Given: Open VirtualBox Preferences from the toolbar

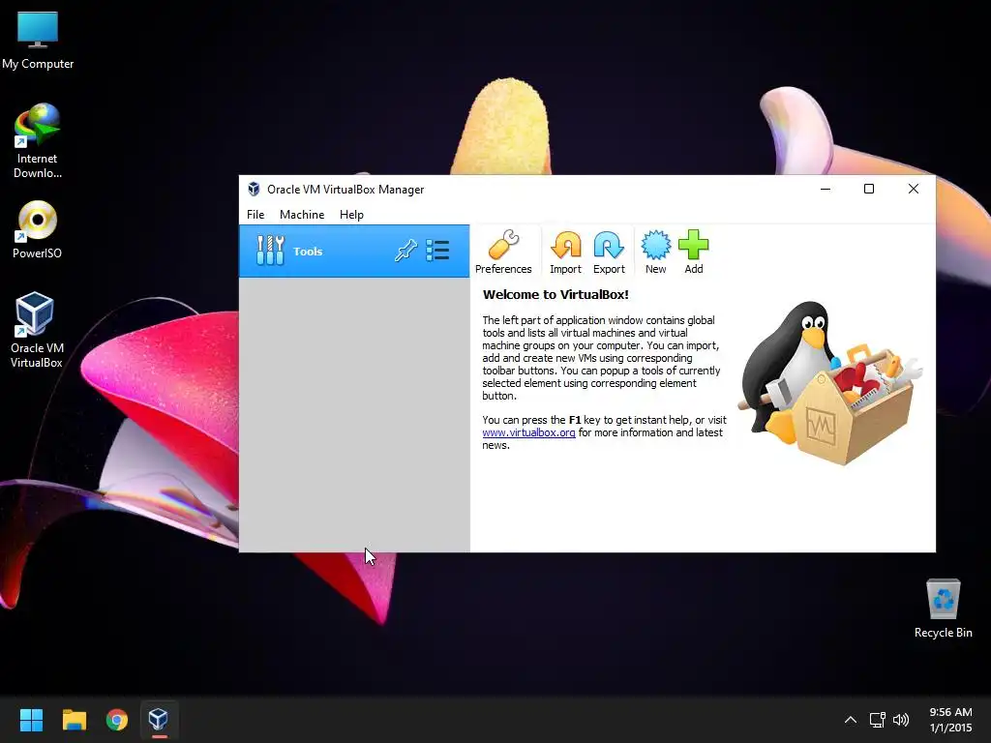Looking at the screenshot, I should click(x=503, y=252).
